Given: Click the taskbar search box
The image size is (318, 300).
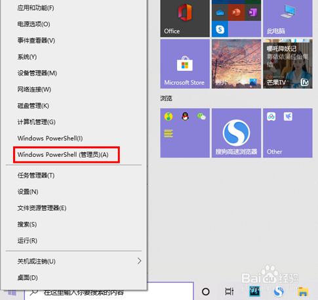Looking at the screenshot, I should click(109, 291).
